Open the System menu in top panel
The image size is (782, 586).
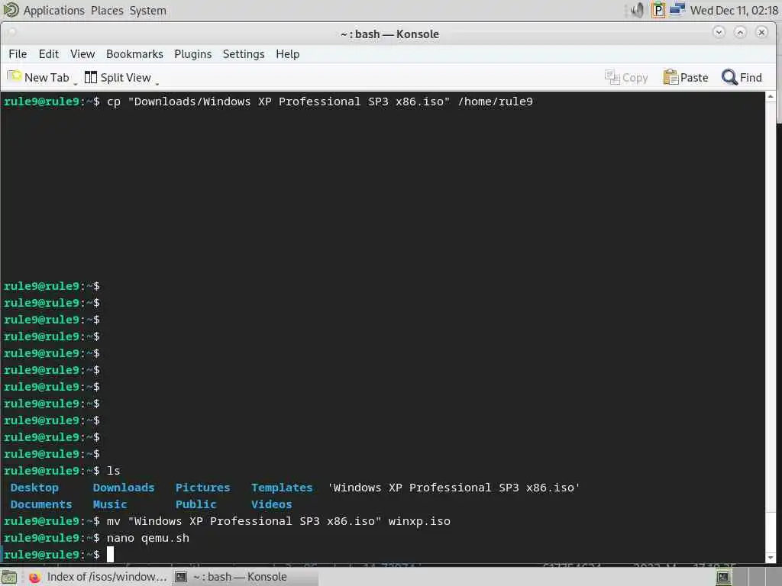click(147, 11)
